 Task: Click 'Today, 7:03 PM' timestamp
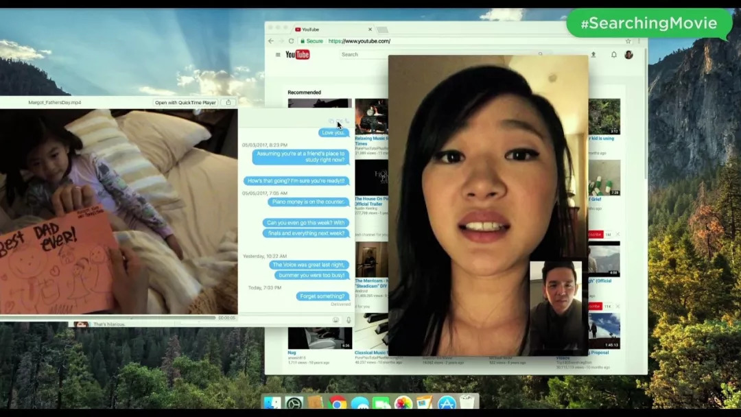point(265,287)
